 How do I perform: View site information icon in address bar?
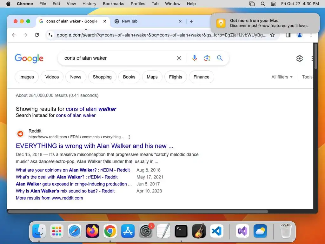tap(50, 35)
